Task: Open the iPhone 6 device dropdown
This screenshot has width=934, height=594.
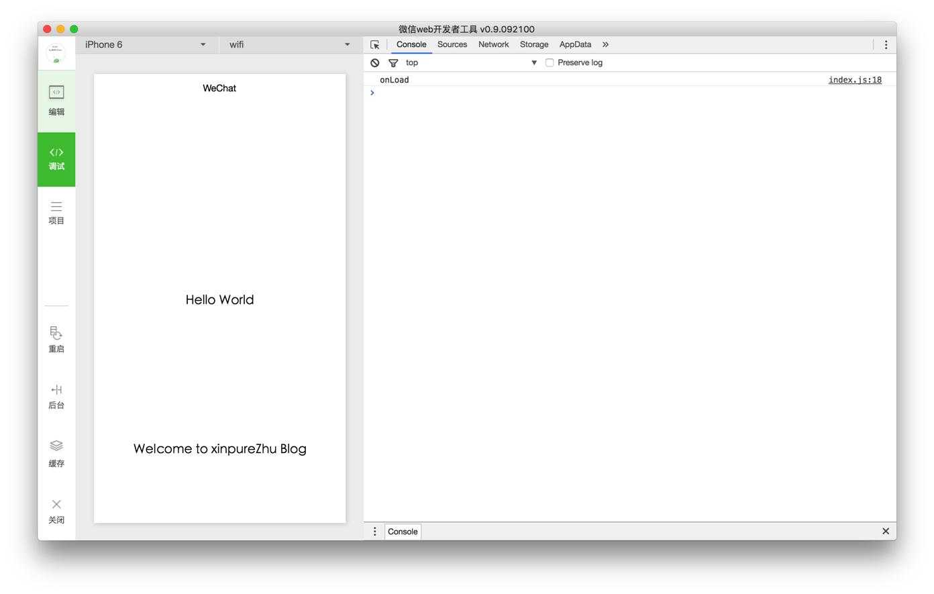Action: click(146, 44)
